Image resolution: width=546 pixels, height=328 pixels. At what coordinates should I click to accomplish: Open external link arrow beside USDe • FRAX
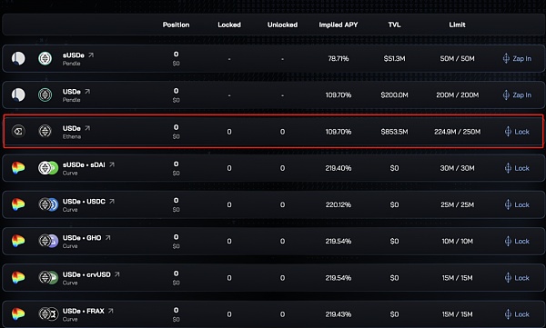click(x=111, y=311)
